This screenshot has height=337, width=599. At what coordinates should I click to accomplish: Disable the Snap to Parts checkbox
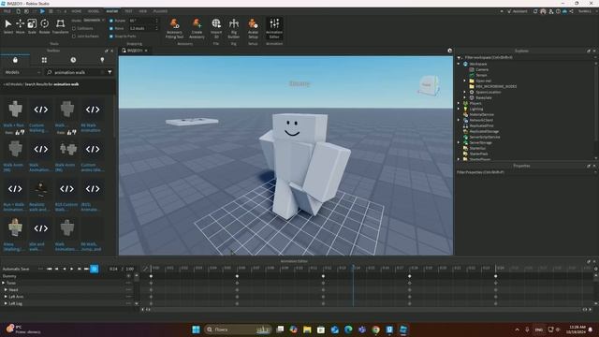tap(111, 37)
